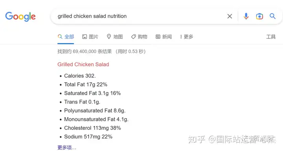Open image search via camera icon
Viewport: 283px width, 151px height.
tap(259, 16)
